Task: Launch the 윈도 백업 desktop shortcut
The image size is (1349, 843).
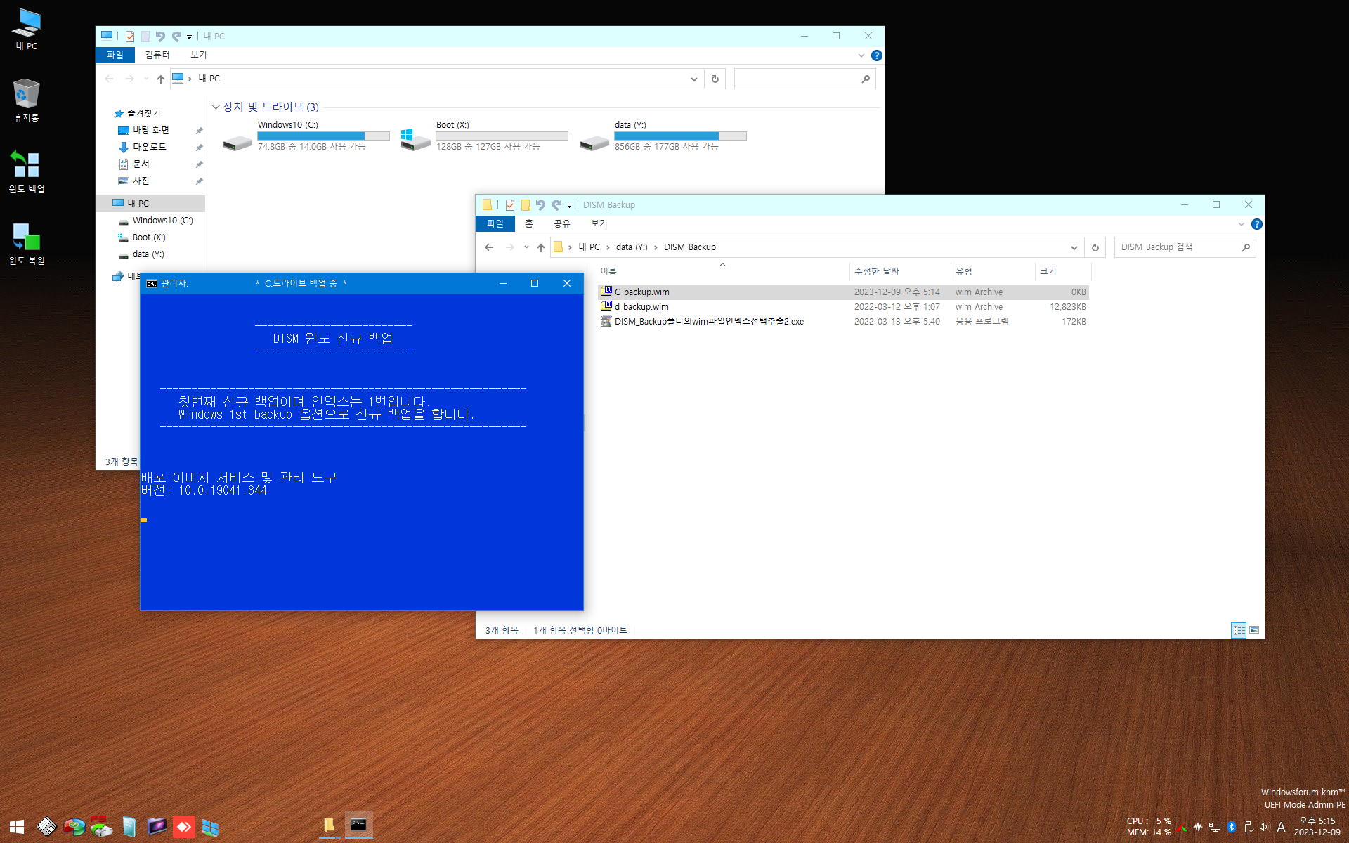Action: 27,172
